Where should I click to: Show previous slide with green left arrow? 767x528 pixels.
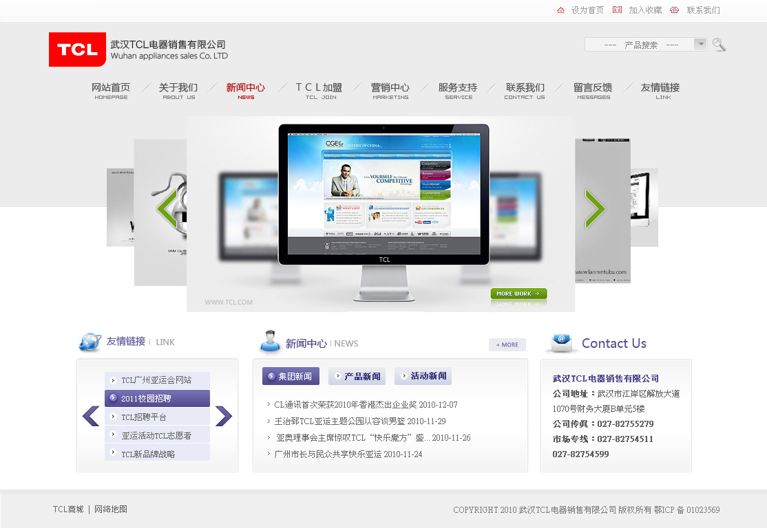point(168,209)
